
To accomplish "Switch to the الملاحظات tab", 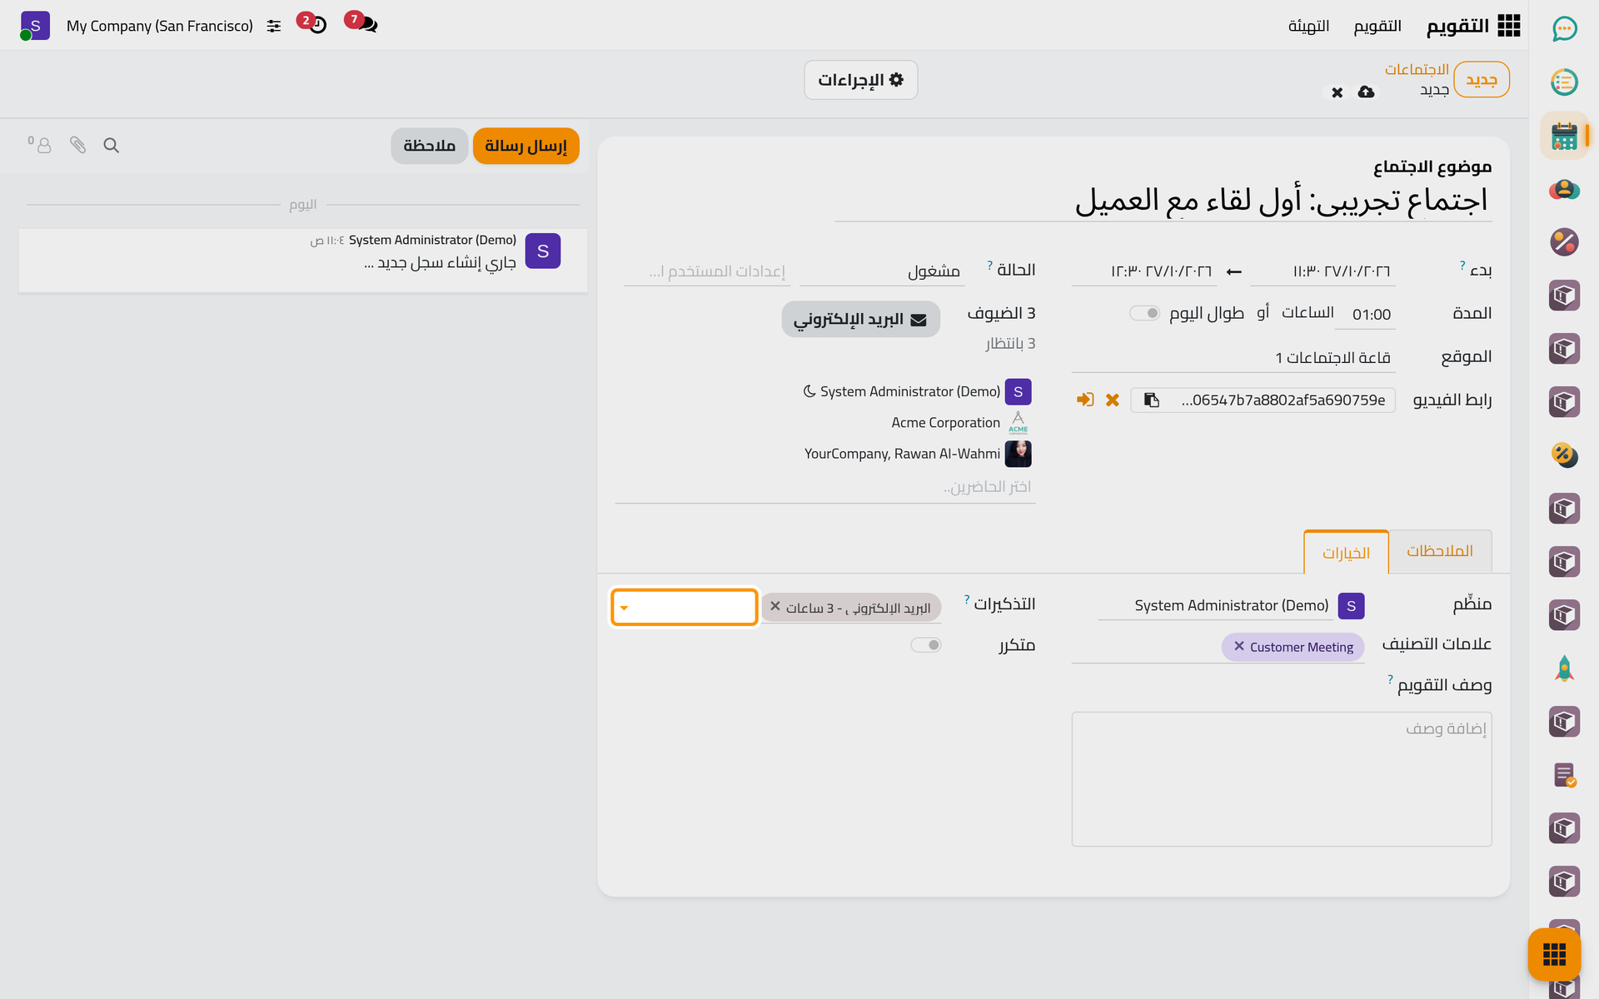I will pyautogui.click(x=1440, y=551).
